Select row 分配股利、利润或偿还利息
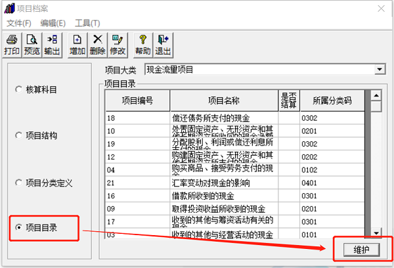 click(x=235, y=144)
